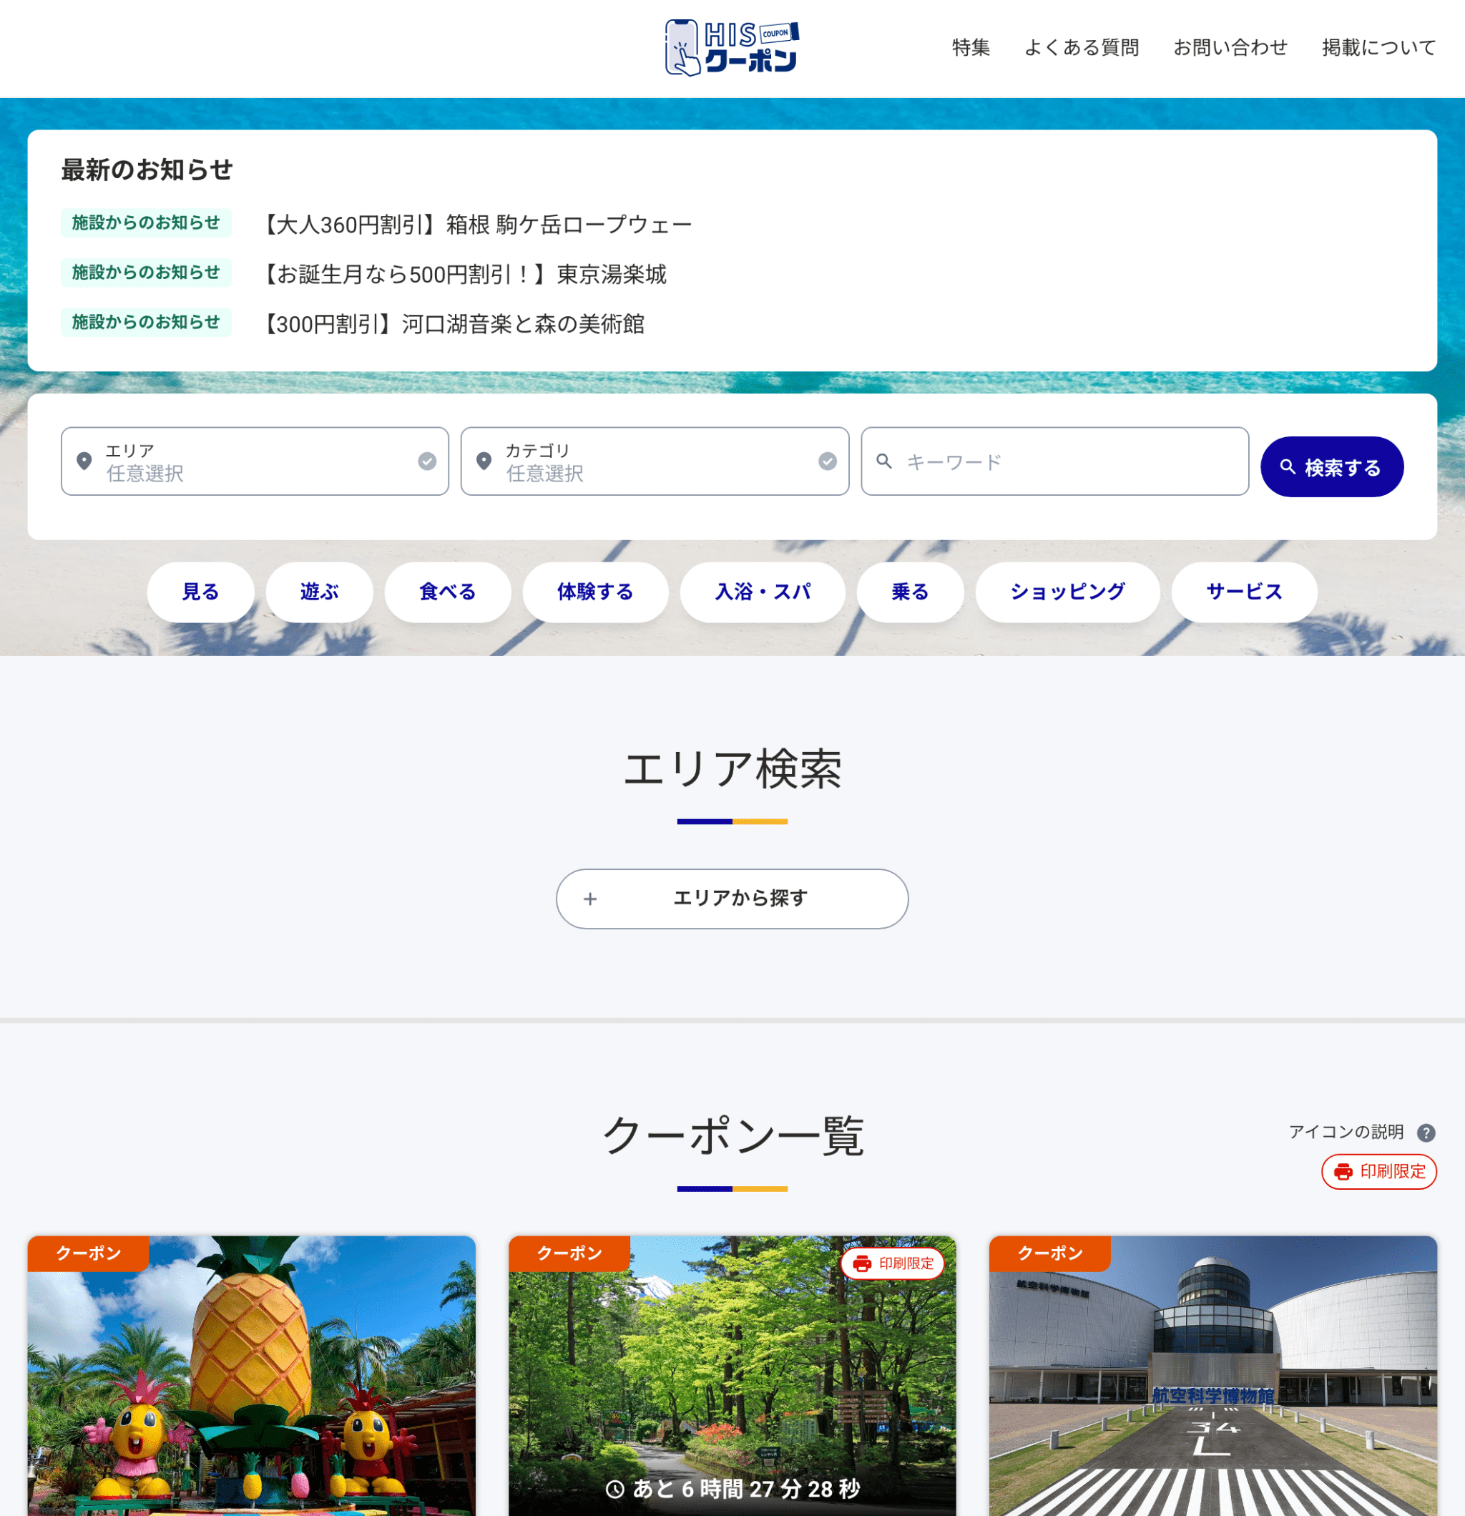The height and width of the screenshot is (1516, 1465).
Task: Open the forest coupon with countdown
Action: [x=732, y=1375]
